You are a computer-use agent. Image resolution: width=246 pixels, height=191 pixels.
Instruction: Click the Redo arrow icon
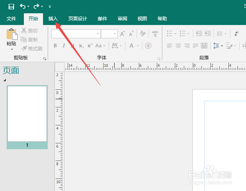click(x=36, y=6)
